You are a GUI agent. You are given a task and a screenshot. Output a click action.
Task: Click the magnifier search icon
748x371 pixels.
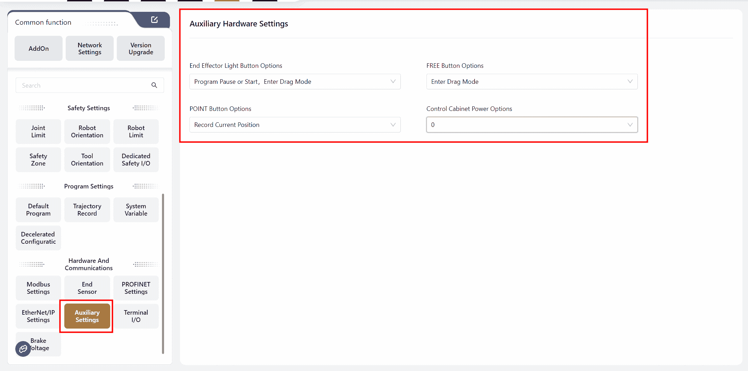(154, 85)
